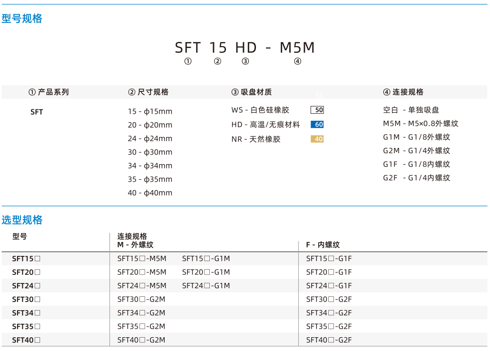Select "M5M - M5×0.8外螺纹" connection entry

tap(421, 124)
